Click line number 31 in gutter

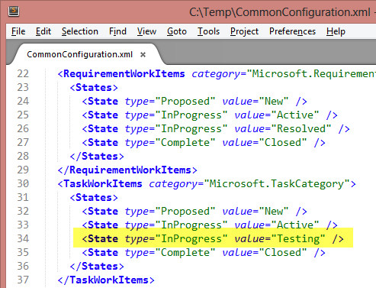[x=23, y=198]
